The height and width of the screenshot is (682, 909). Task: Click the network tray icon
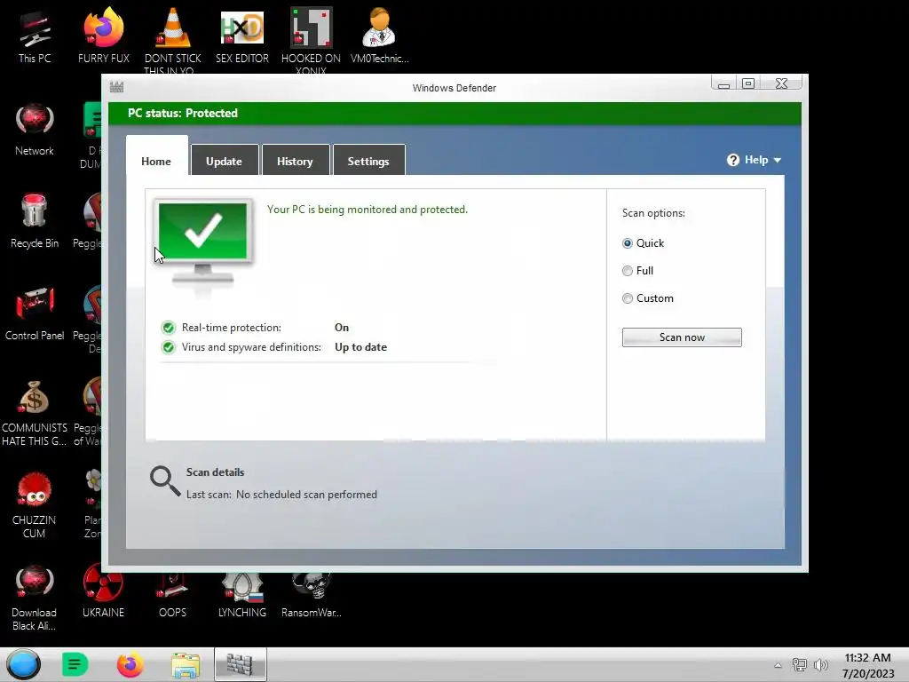coord(800,665)
